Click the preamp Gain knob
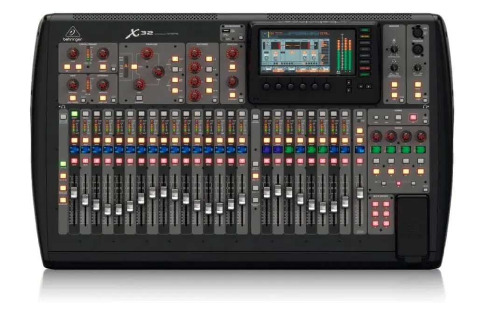Screen dimensions: 478x328 tap(72, 53)
